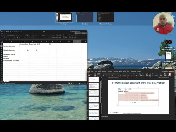
Task: Open Excel font name dropdown
Action: coord(11,35)
